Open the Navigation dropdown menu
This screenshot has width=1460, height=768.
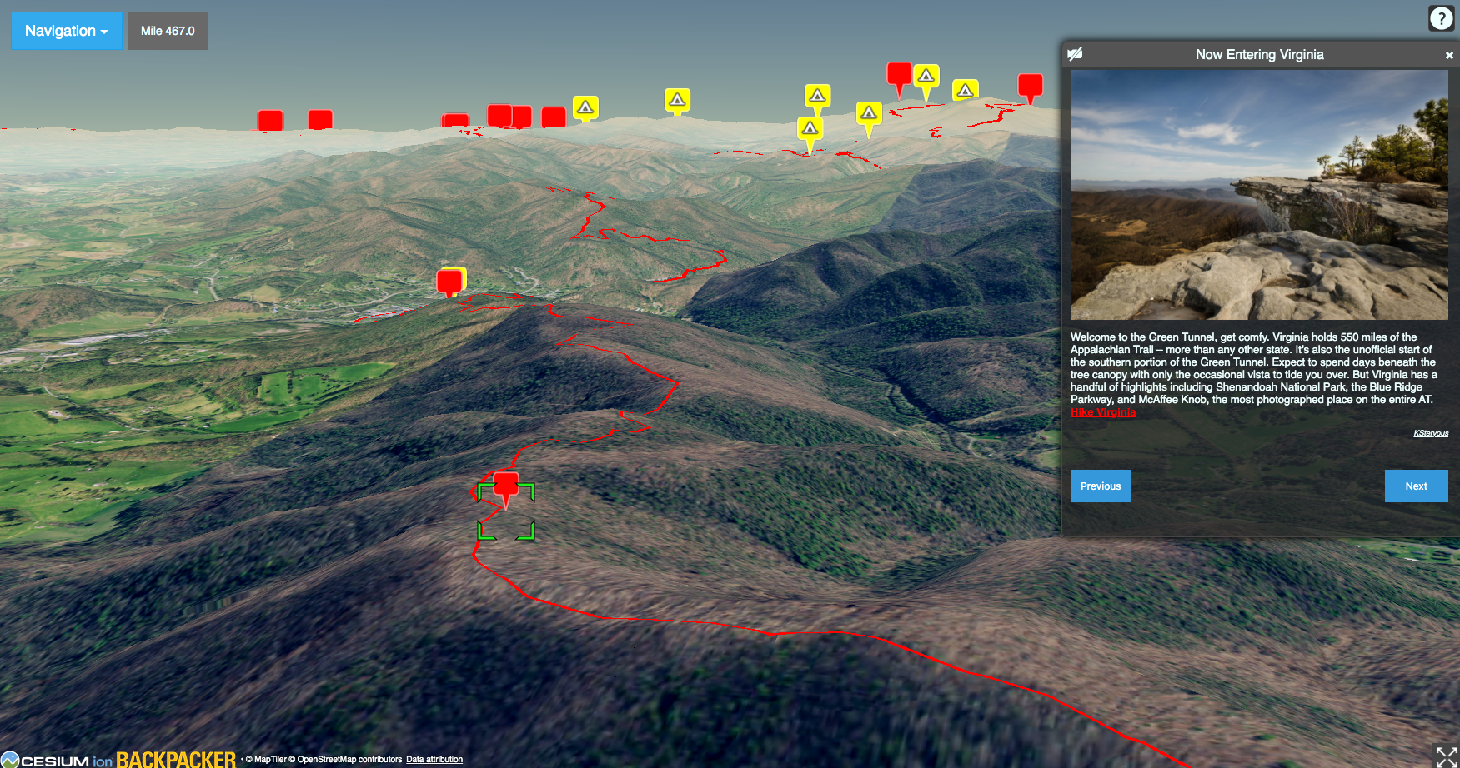coord(67,31)
